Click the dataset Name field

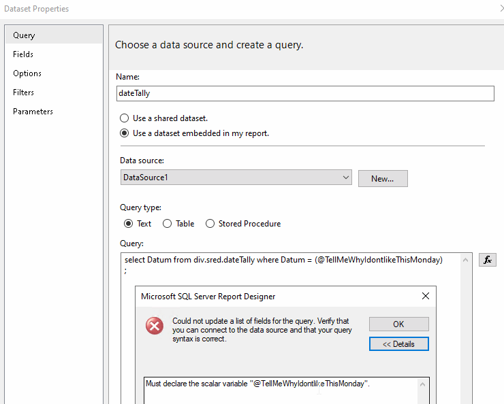tap(305, 93)
